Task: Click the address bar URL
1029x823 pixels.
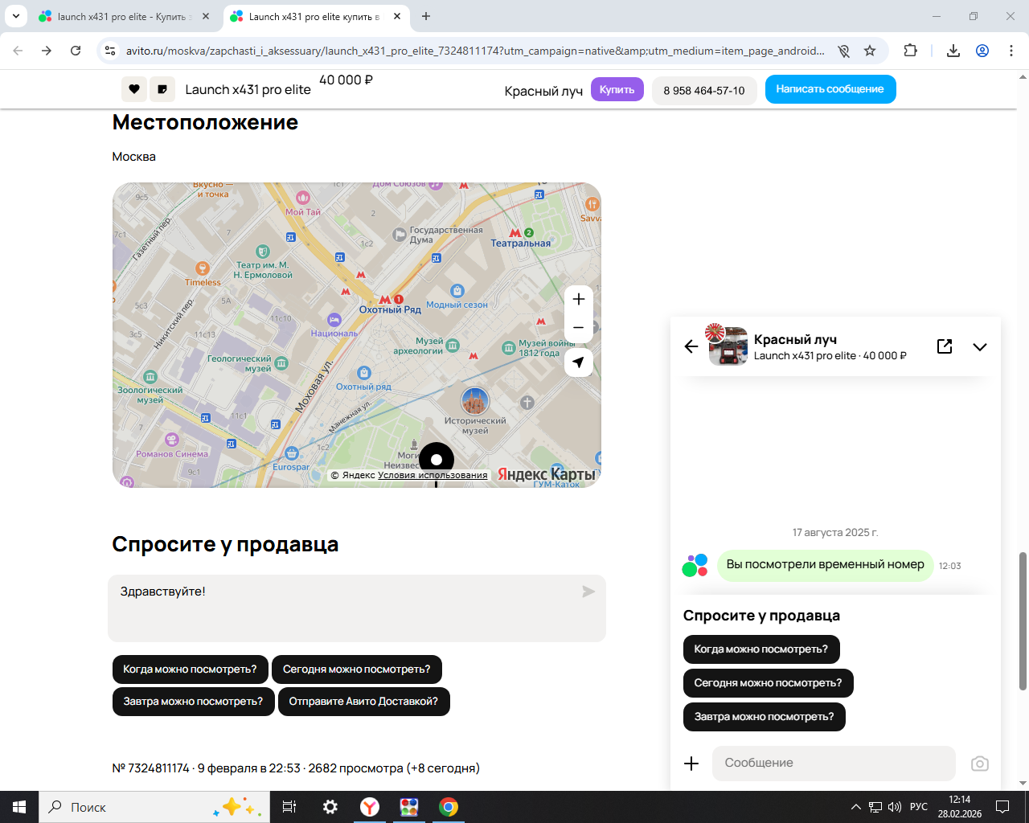Action: 475,51
